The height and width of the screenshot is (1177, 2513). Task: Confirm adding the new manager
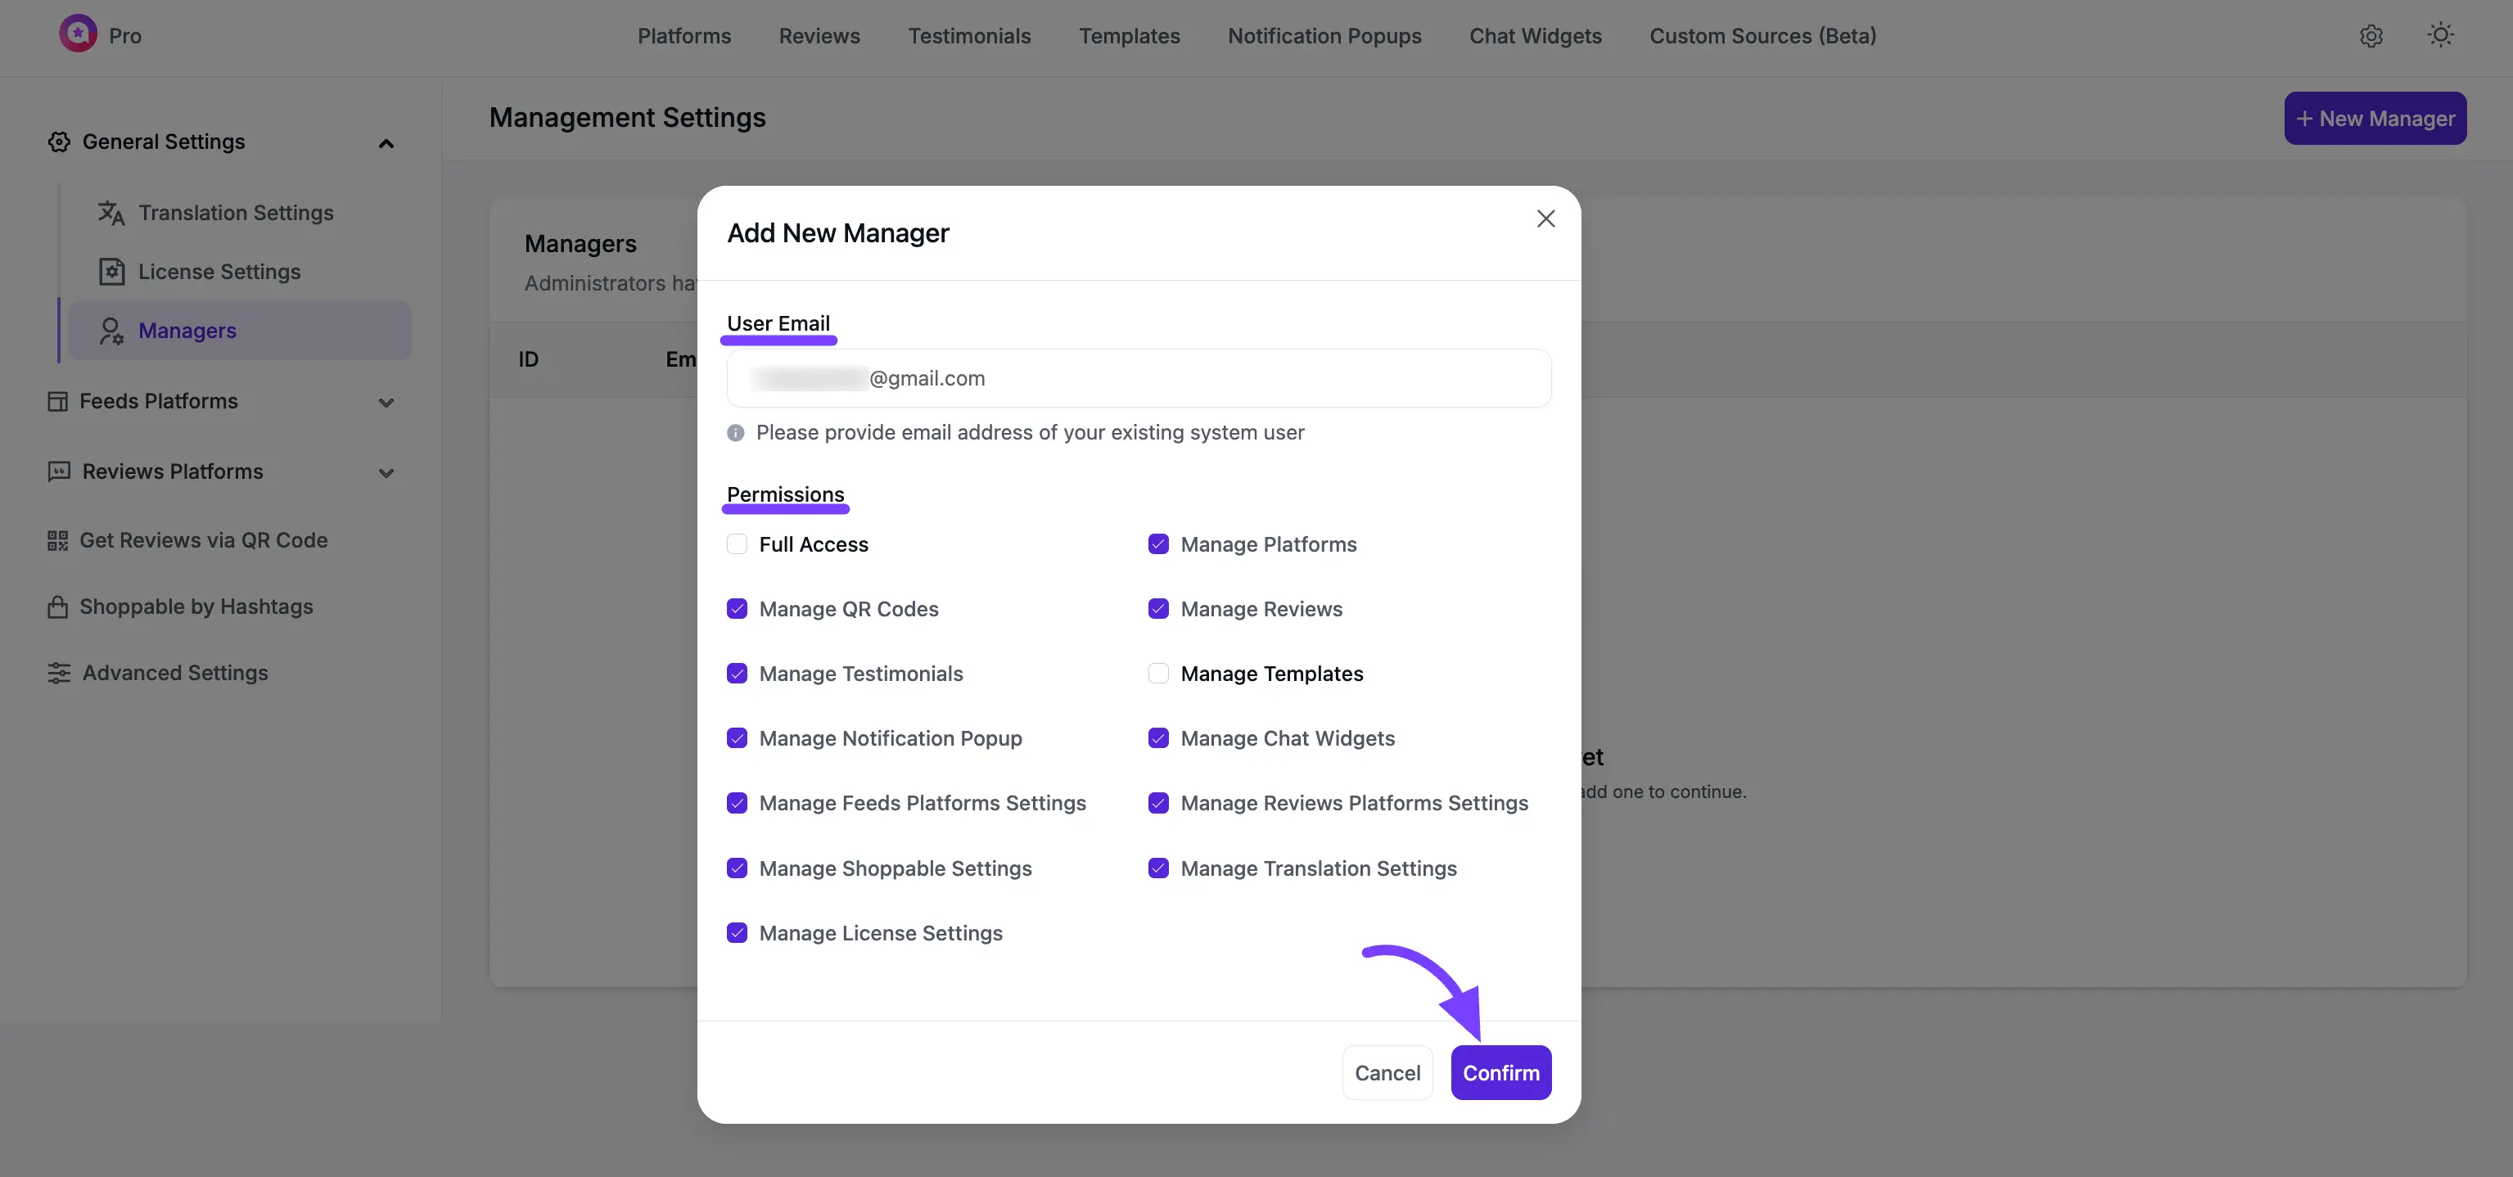tap(1500, 1071)
